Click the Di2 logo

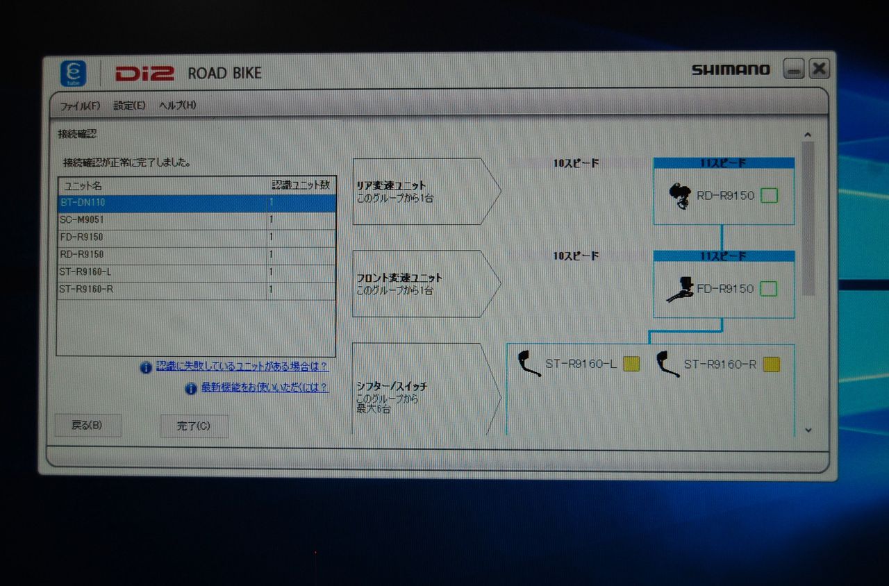tap(144, 73)
